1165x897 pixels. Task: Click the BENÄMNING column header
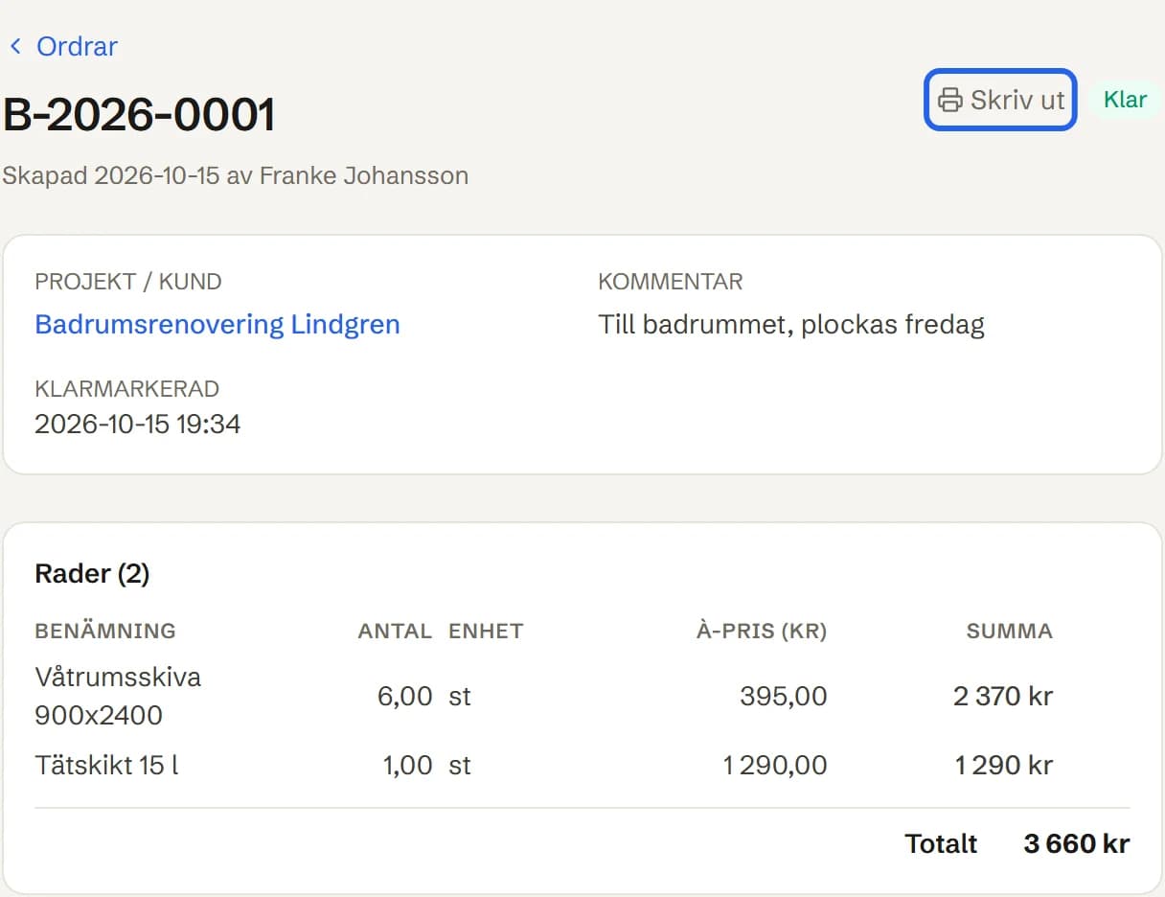coord(105,631)
